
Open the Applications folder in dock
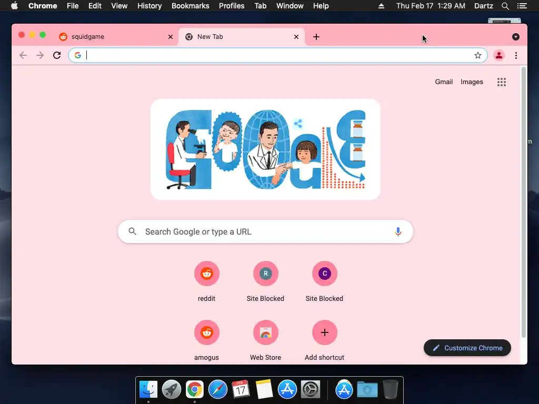[x=344, y=390]
